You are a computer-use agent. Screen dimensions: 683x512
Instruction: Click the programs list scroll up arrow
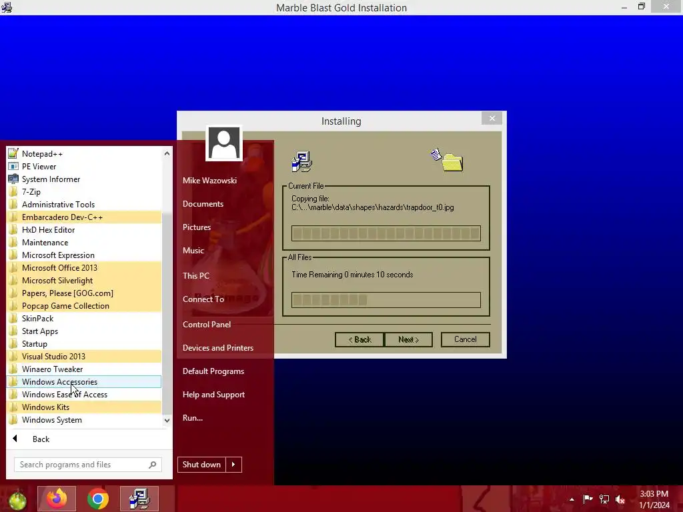[167, 153]
